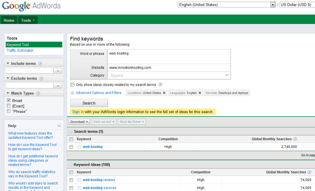
Task: Enable the [Exact] match type checkbox
Action: click(9, 106)
